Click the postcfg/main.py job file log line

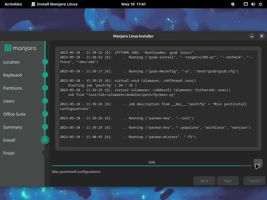click(122, 95)
